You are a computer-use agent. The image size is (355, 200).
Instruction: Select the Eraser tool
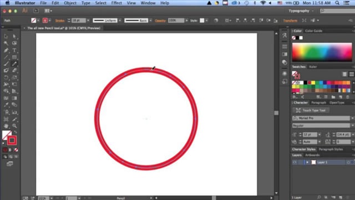click(x=14, y=71)
